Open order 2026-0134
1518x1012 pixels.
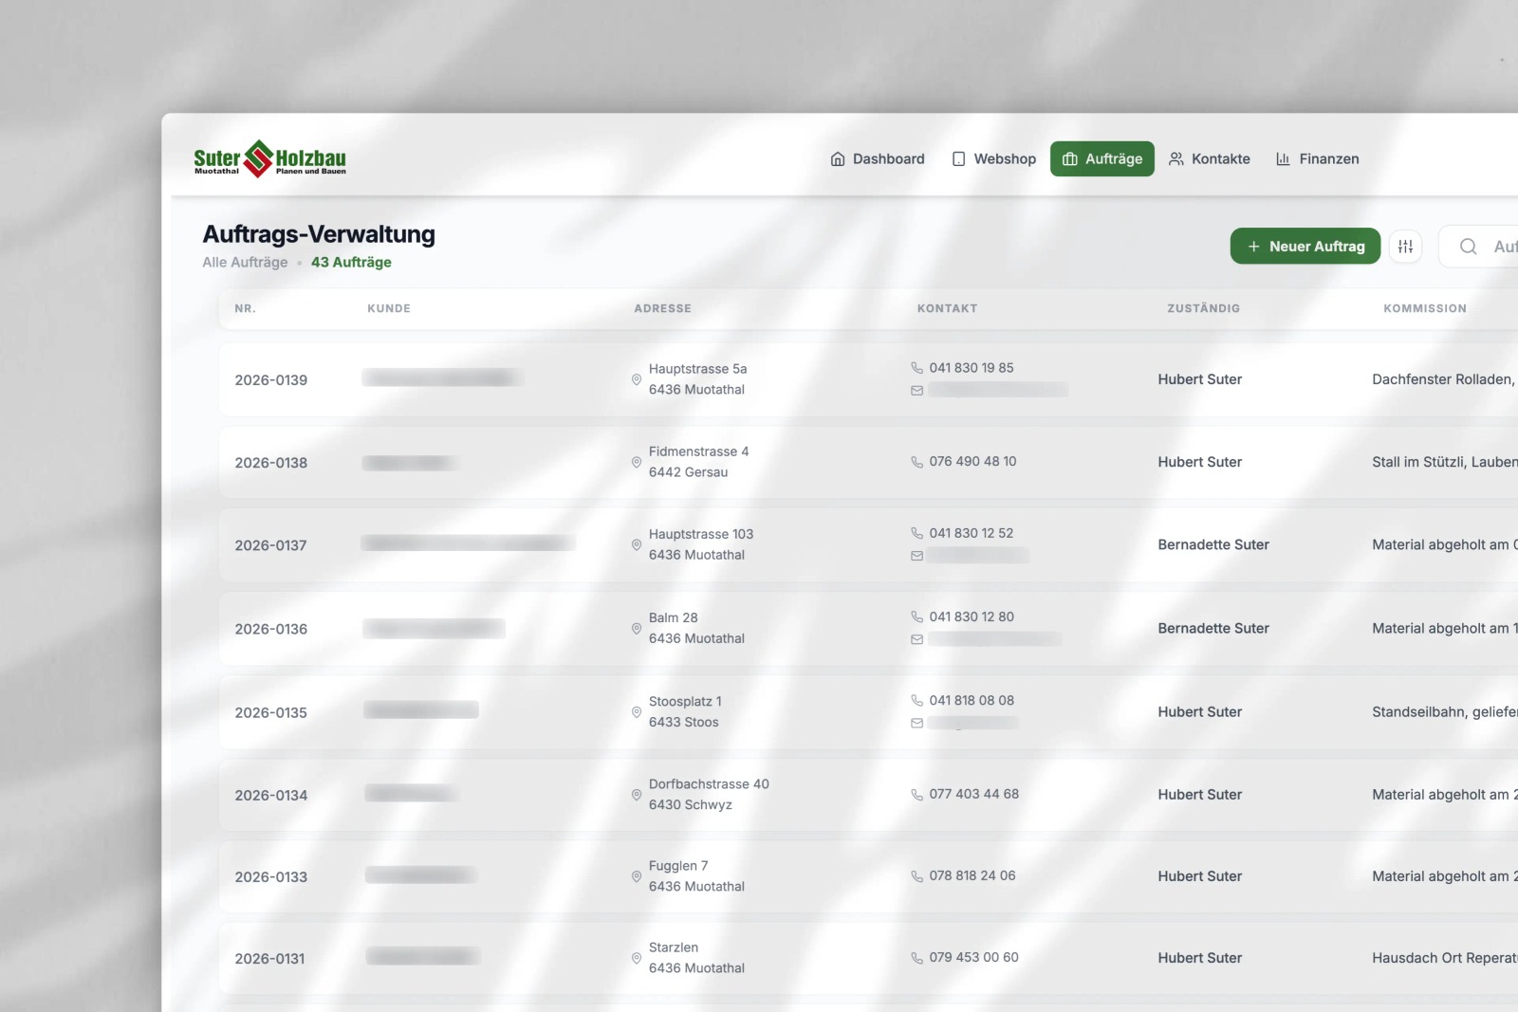tap(271, 796)
